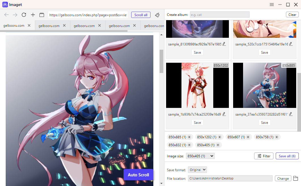Rename sample_37ea1c35 image with pencil icon
301x186 pixels.
291,114
